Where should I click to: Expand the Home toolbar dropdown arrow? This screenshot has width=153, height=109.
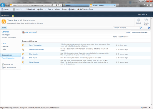11,9
